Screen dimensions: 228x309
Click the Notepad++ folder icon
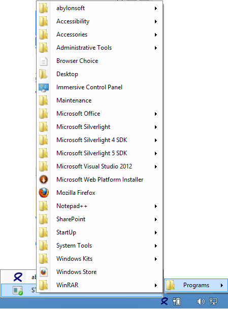pyautogui.click(x=43, y=206)
